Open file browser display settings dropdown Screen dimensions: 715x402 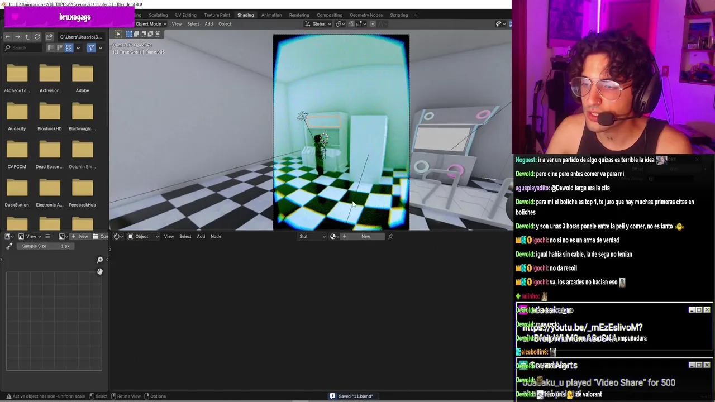coord(78,48)
